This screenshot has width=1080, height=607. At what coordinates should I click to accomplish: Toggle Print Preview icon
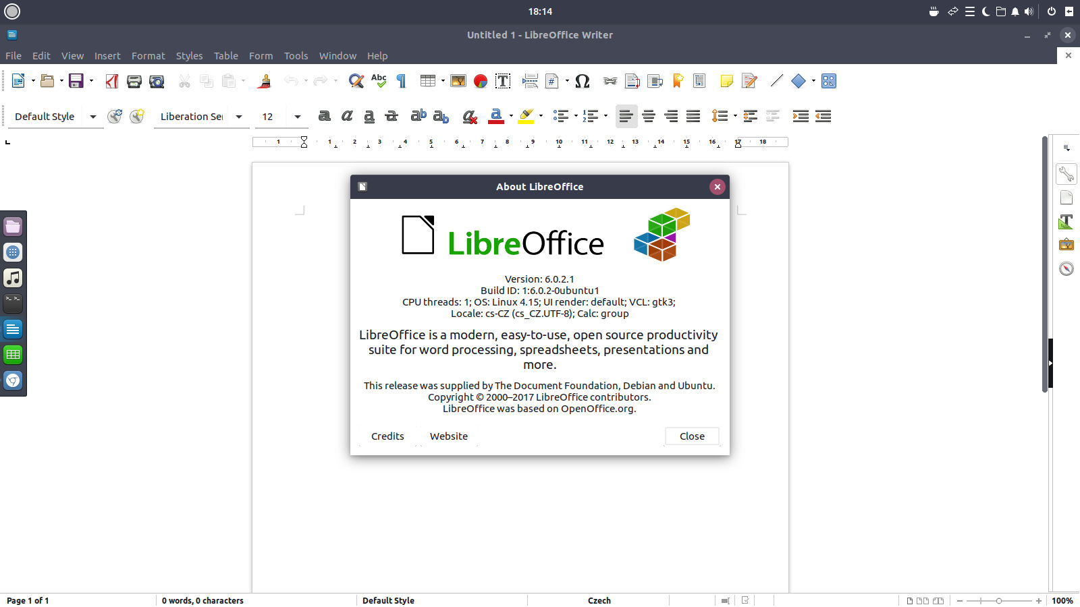click(157, 82)
